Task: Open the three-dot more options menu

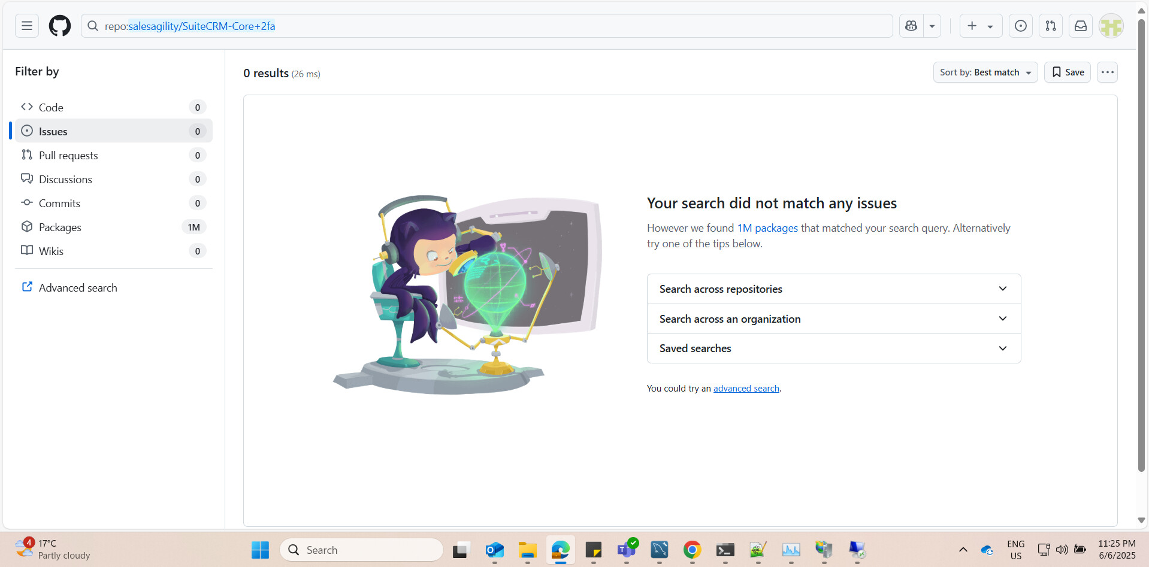Action: (1107, 72)
